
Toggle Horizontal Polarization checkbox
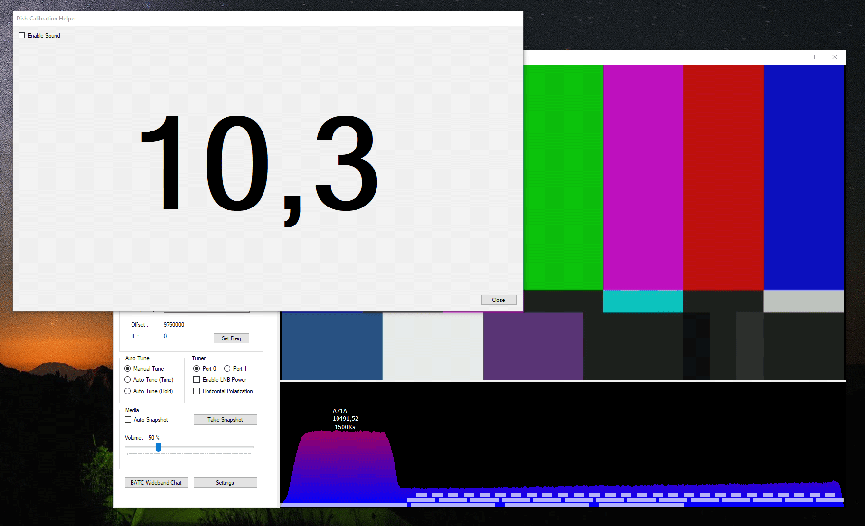pyautogui.click(x=197, y=391)
